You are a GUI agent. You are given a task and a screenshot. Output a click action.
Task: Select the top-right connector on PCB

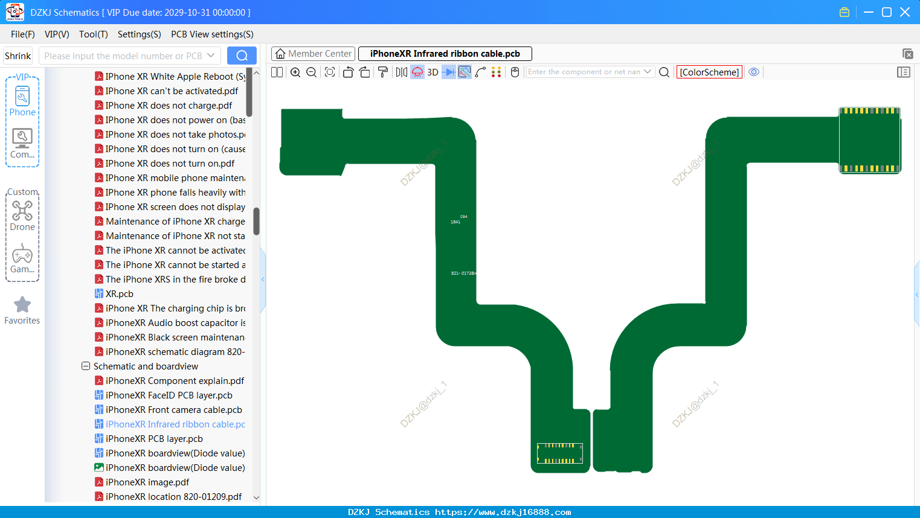[870, 140]
